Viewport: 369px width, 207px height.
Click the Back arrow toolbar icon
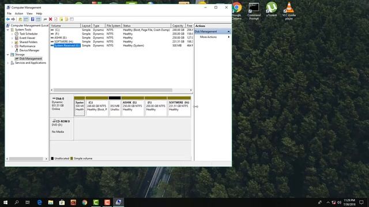8,19
